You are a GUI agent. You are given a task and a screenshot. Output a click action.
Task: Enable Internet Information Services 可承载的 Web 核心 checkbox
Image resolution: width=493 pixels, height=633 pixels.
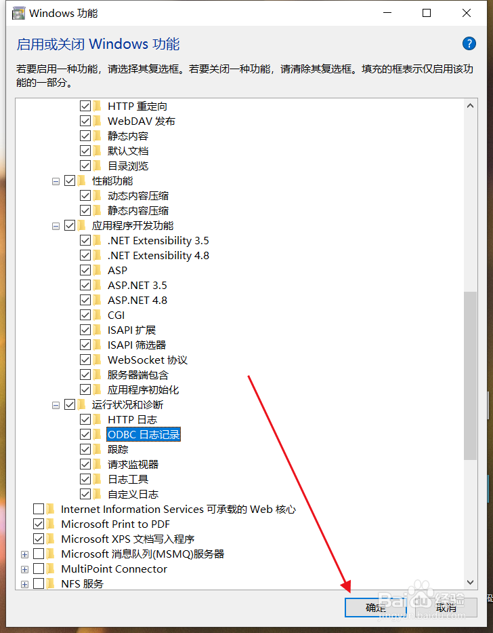[39, 509]
